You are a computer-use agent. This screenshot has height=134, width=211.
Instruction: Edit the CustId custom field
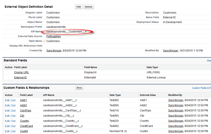click(x=7, y=131)
